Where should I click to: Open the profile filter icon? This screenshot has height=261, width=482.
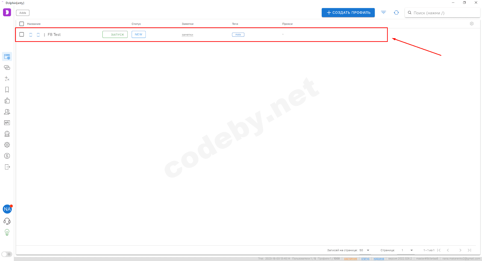(x=383, y=12)
